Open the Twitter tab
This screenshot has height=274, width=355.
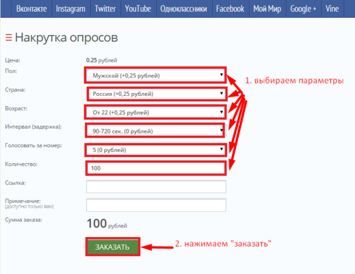pyautogui.click(x=105, y=9)
